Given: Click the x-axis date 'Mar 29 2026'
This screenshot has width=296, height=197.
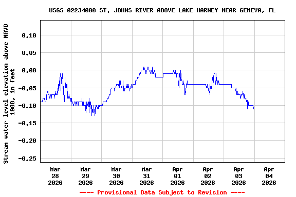Looking at the screenshot, I should click(85, 176).
